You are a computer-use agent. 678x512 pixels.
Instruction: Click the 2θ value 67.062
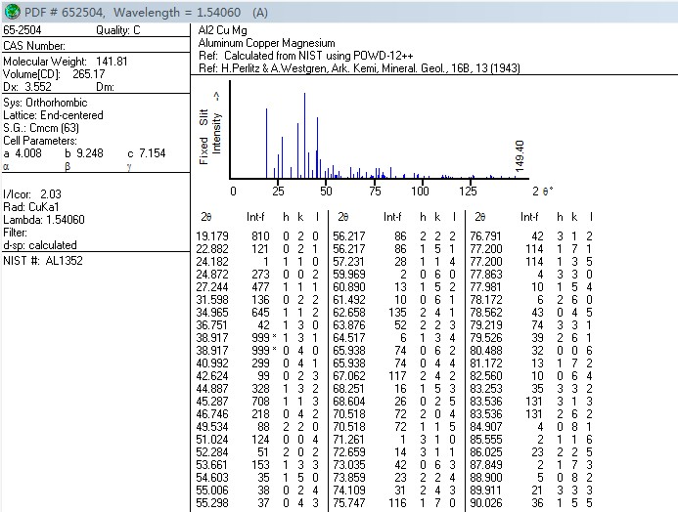[x=349, y=376]
